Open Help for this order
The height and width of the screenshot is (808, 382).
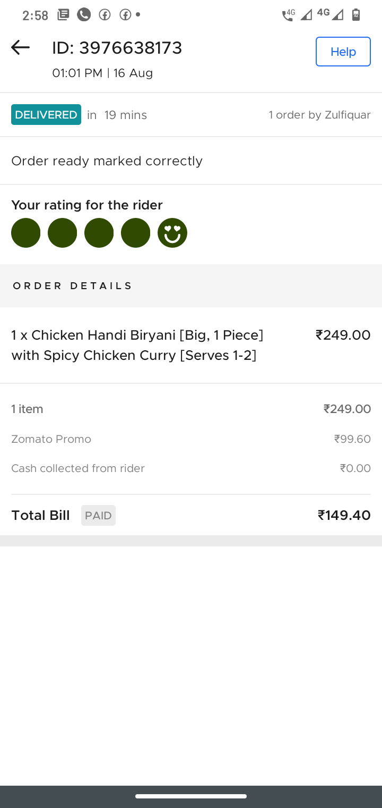[x=343, y=52]
